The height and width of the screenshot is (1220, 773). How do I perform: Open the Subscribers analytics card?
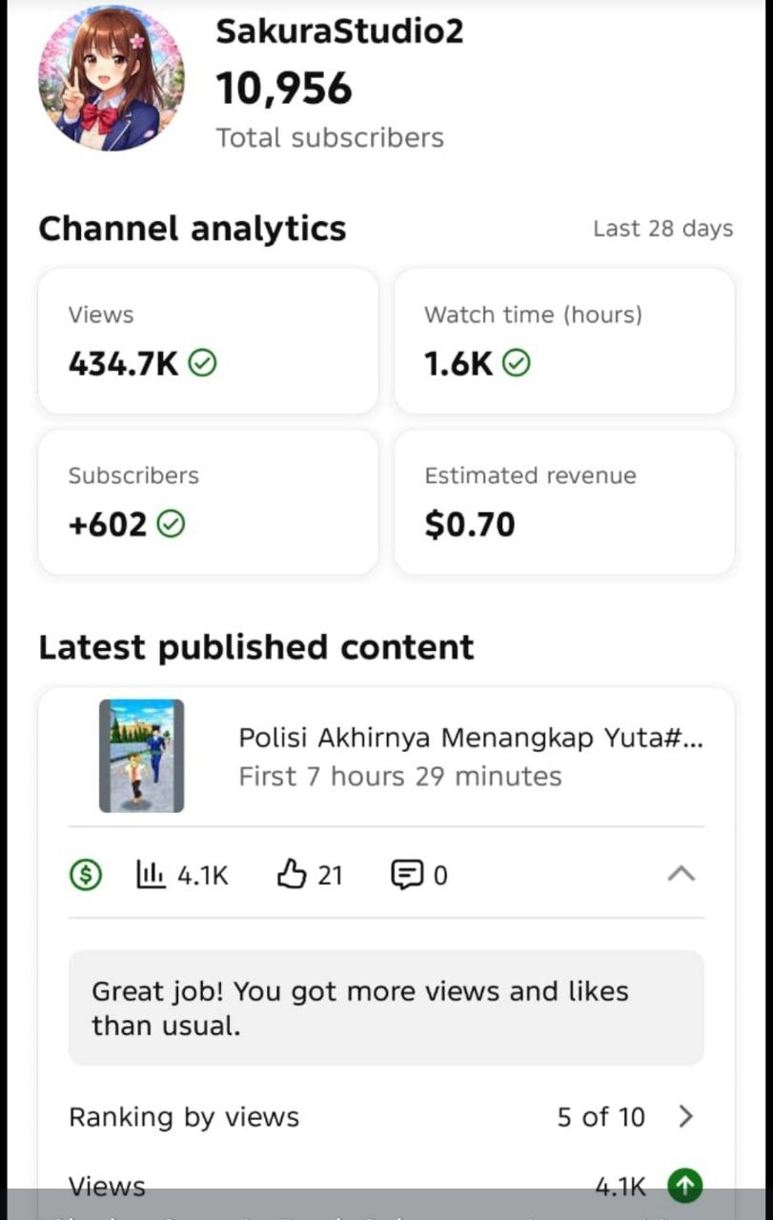coord(208,501)
